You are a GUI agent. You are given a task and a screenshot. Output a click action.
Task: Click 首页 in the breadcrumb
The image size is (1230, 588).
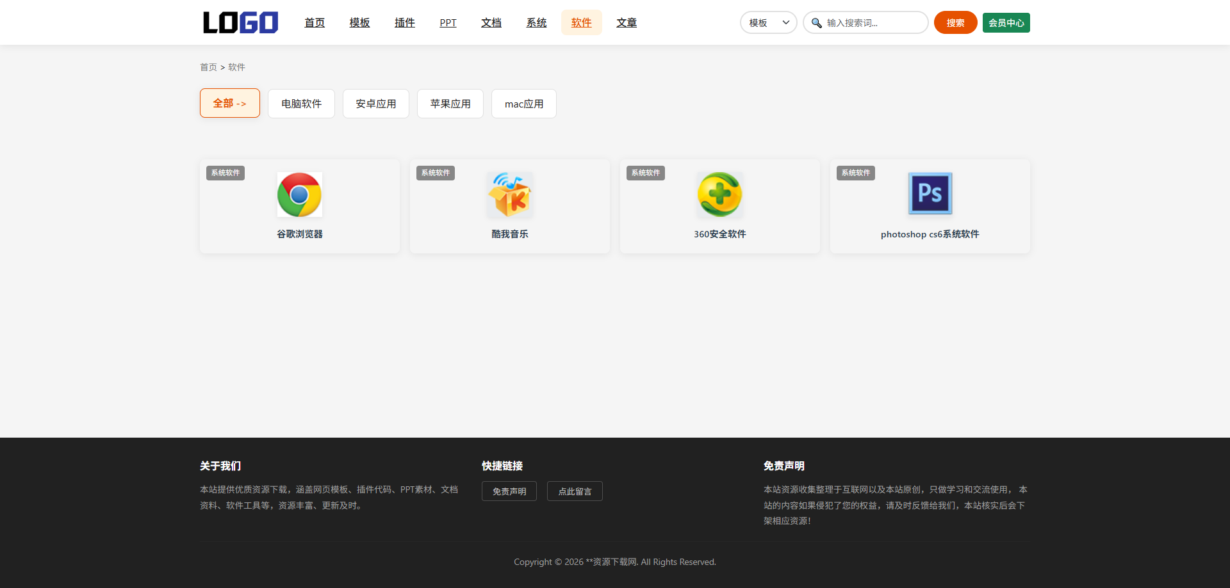208,67
